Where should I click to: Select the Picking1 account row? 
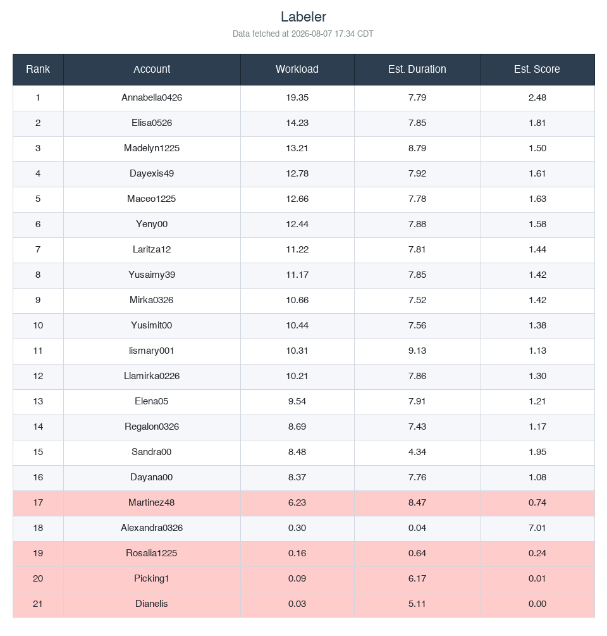click(x=304, y=579)
